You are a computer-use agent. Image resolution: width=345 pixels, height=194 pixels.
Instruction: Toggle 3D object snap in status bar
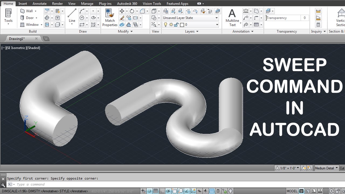click(181, 191)
